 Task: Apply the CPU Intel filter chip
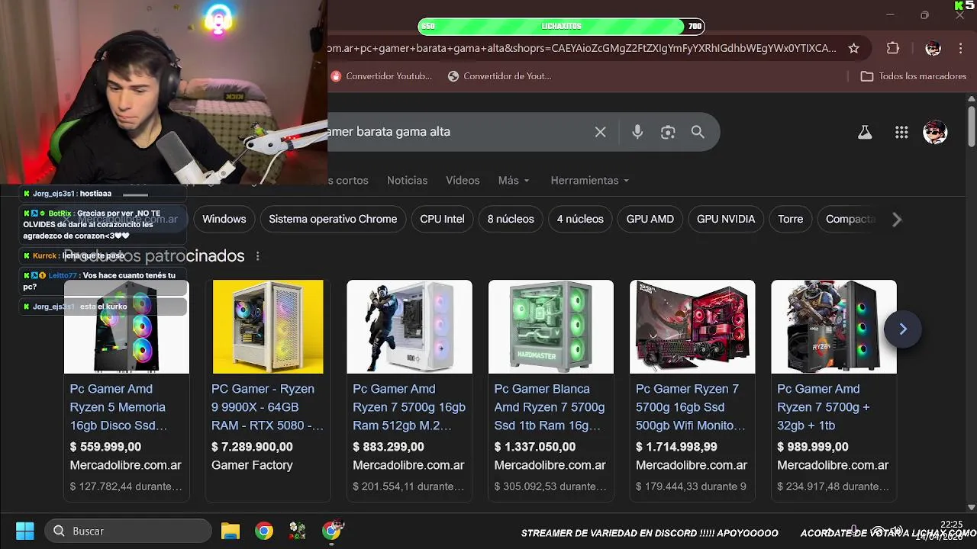(442, 219)
